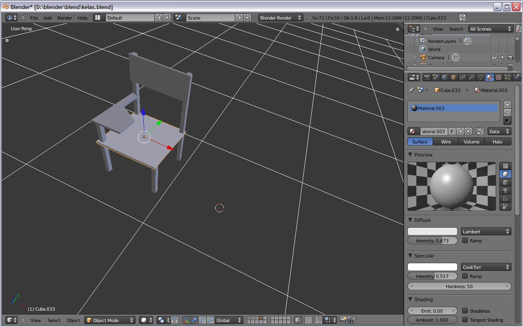Enable Shadeless checkbox
The height and width of the screenshot is (327, 523).
(x=465, y=311)
